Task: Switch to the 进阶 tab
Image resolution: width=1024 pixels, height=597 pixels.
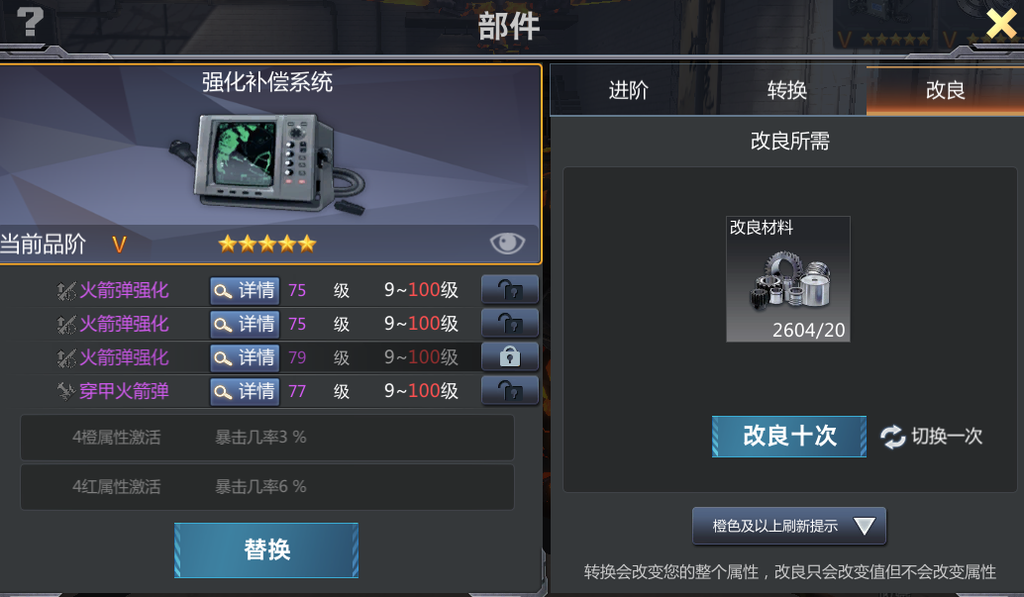Action: pyautogui.click(x=628, y=90)
